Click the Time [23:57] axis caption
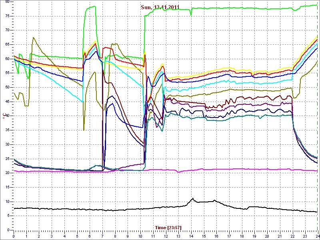This screenshot has height=240, width=320. 168,227
